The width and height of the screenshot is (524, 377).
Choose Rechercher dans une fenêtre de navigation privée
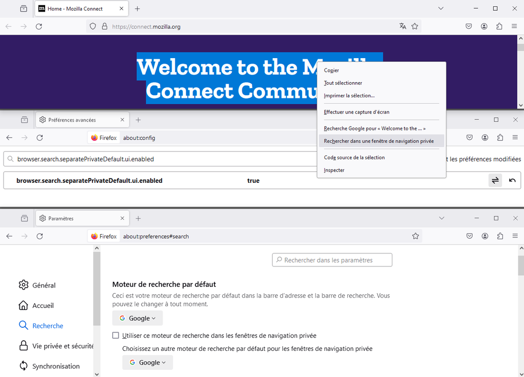(x=381, y=141)
